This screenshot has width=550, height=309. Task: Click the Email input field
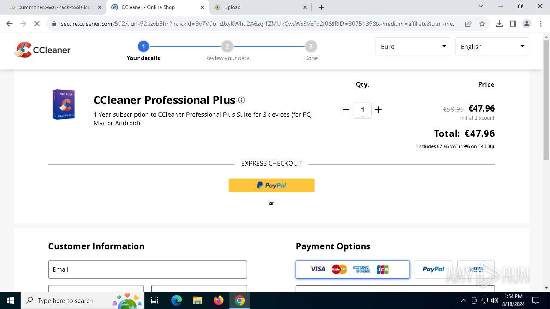pyautogui.click(x=147, y=270)
